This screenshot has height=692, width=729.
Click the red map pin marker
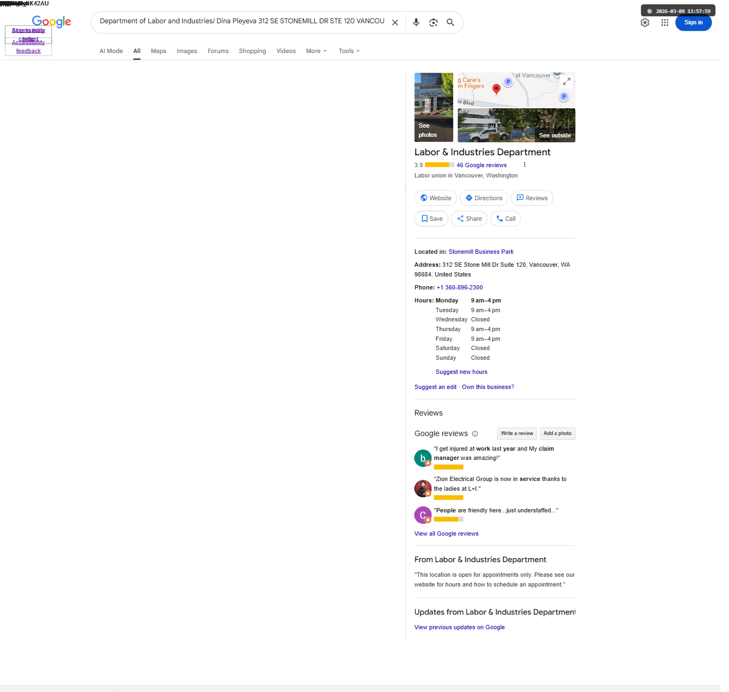pyautogui.click(x=496, y=89)
